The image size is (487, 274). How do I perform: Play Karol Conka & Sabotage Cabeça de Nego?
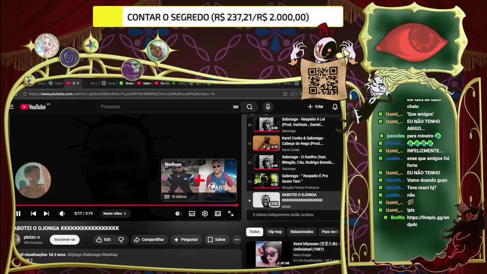point(294,144)
